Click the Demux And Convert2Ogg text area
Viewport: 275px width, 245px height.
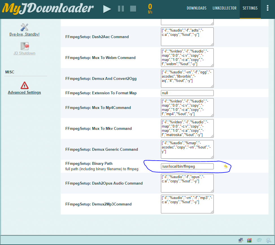click(187, 78)
